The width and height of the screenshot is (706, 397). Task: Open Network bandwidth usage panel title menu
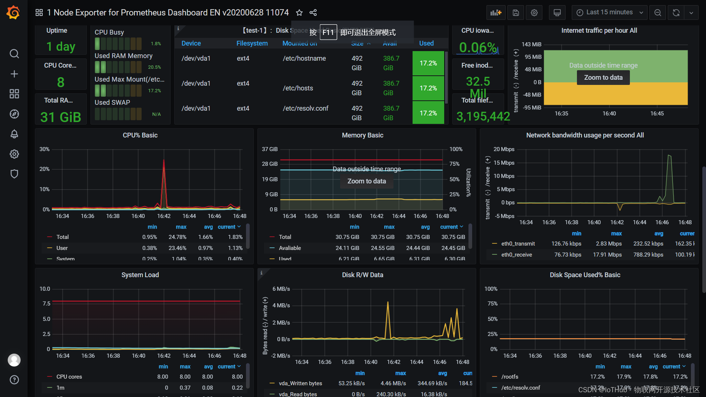click(x=585, y=135)
